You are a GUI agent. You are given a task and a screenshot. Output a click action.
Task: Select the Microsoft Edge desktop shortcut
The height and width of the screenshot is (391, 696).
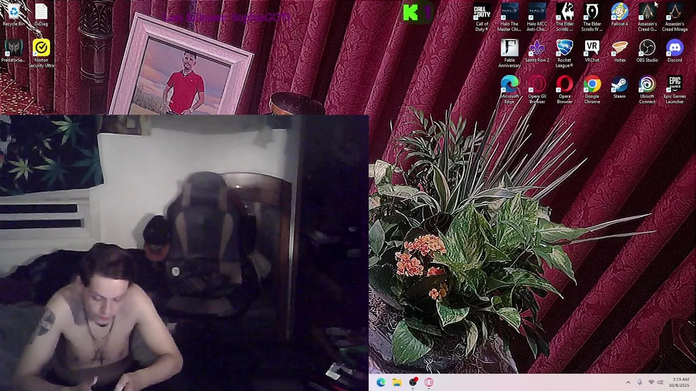pos(509,90)
